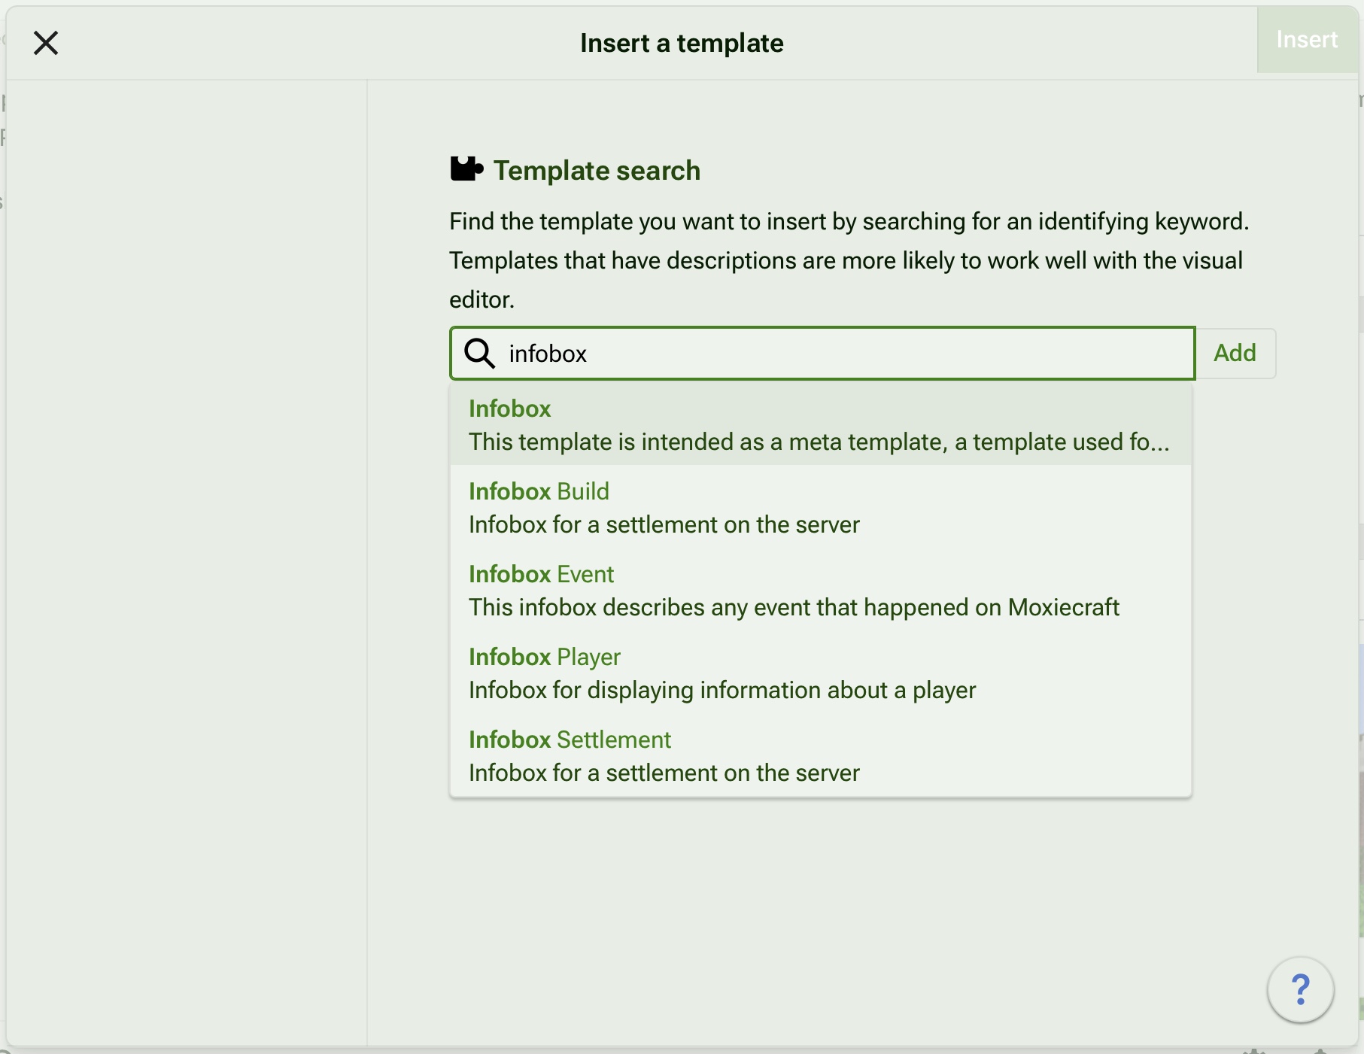
Task: Select the plain Infobox suggestion
Action: 510,409
